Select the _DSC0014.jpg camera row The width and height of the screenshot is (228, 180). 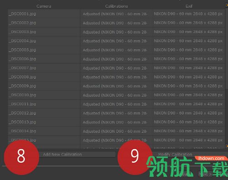[x=44, y=131]
